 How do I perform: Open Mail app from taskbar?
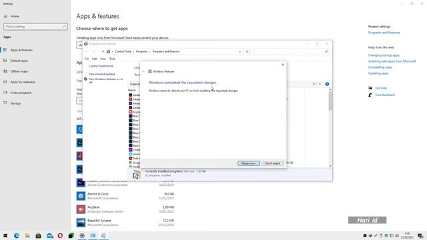tap(49, 235)
